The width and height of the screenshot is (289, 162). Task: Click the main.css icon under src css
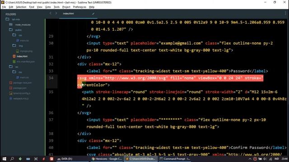18,77
